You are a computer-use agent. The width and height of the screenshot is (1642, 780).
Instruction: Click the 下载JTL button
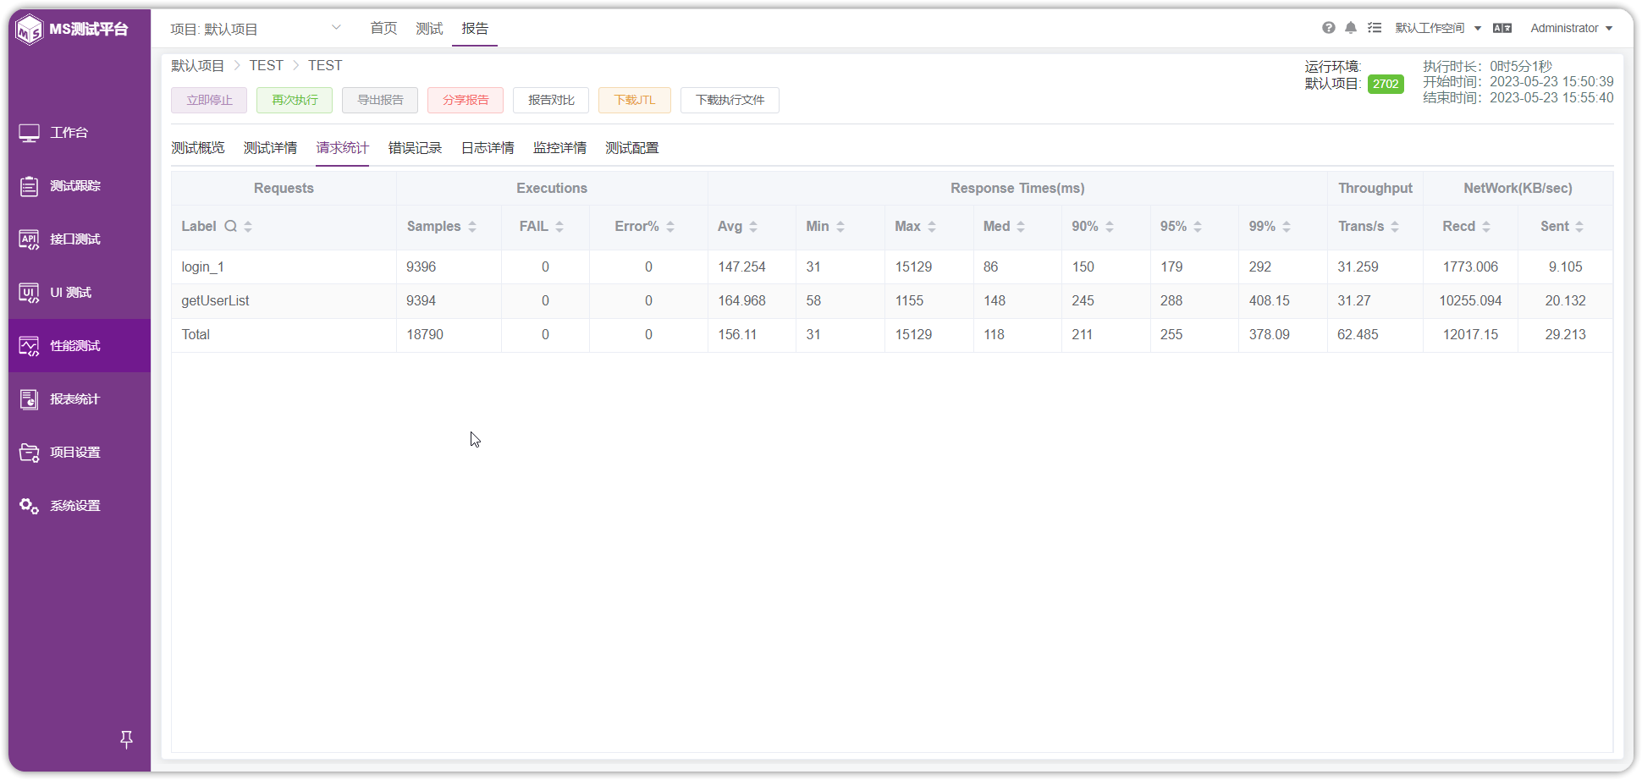635,100
